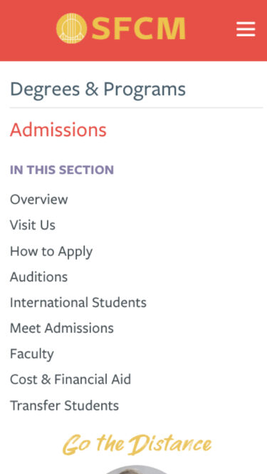Screen dimensions: 267x474
Task: Select How to Apply
Action: tap(51, 252)
